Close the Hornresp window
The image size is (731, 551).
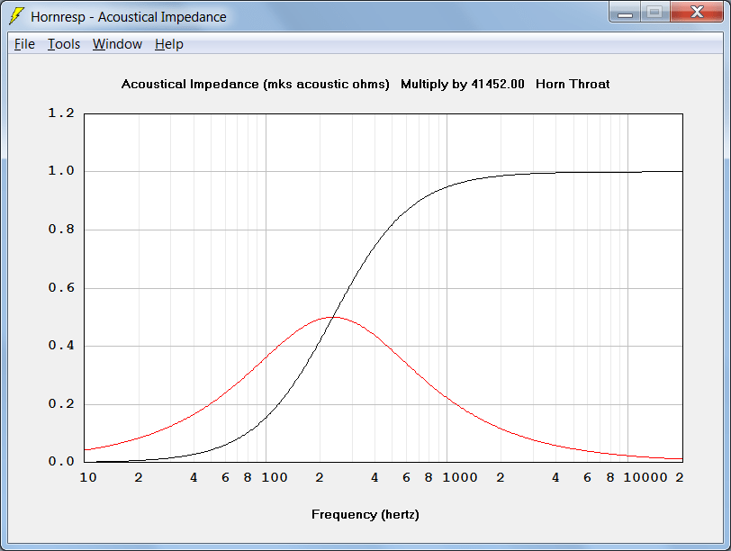(x=697, y=12)
